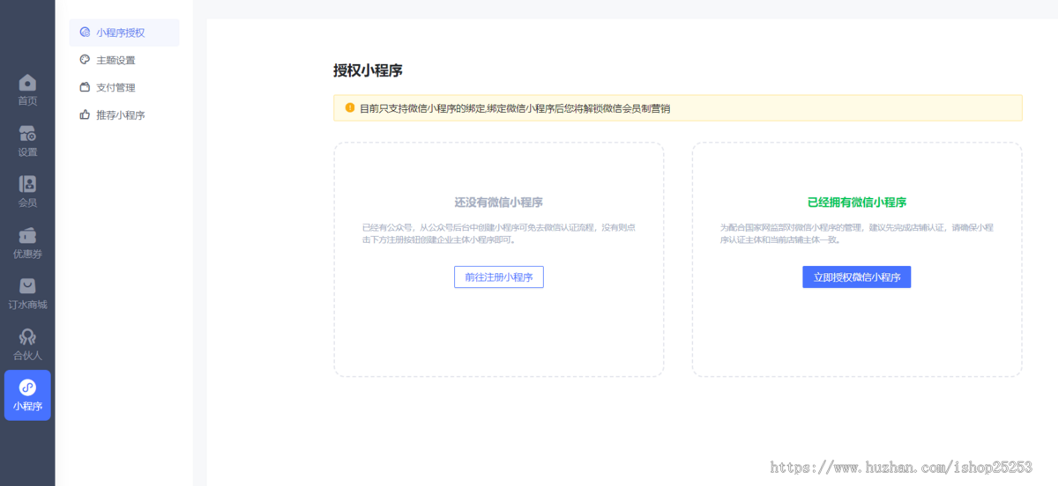Viewport: 1058px width, 486px height.
Task: Click the 订水商城 label in sidebar
Action: point(27,305)
